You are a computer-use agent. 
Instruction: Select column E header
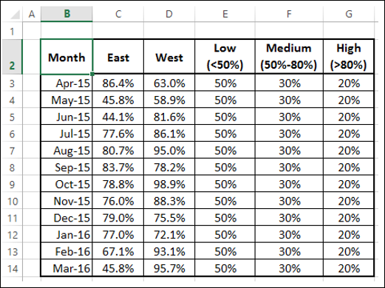coord(225,14)
